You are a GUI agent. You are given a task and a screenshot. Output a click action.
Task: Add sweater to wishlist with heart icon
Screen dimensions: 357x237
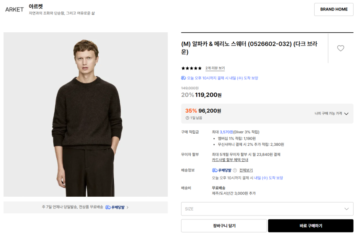(341, 48)
